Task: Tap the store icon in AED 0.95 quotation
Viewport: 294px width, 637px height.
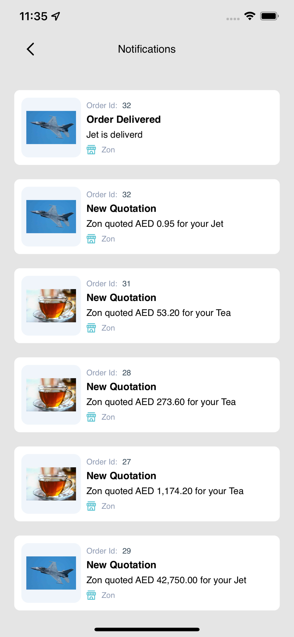Action: [x=91, y=239]
